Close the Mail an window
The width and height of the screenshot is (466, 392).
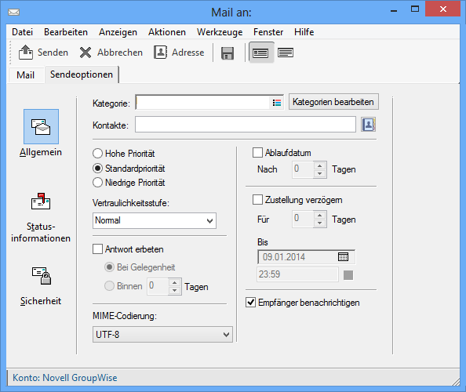(x=442, y=9)
